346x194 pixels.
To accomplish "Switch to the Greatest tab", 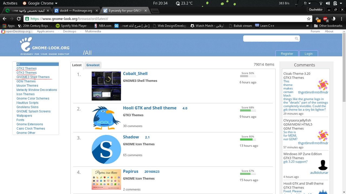I will pyautogui.click(x=93, y=65).
